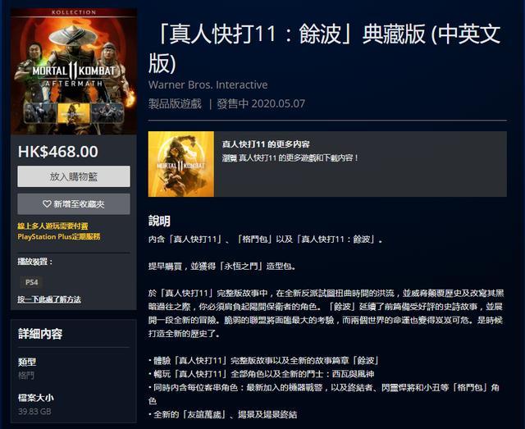Click the file size value 39.83 GB

point(34,411)
